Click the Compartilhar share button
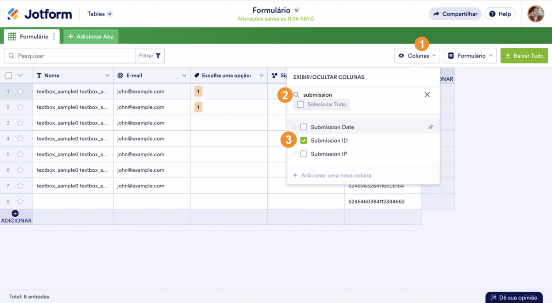 pyautogui.click(x=455, y=14)
